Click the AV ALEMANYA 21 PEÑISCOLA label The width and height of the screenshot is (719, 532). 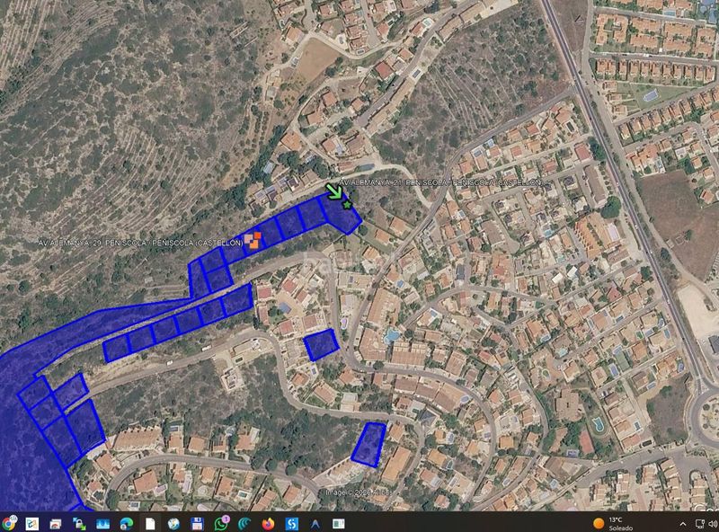[440, 182]
